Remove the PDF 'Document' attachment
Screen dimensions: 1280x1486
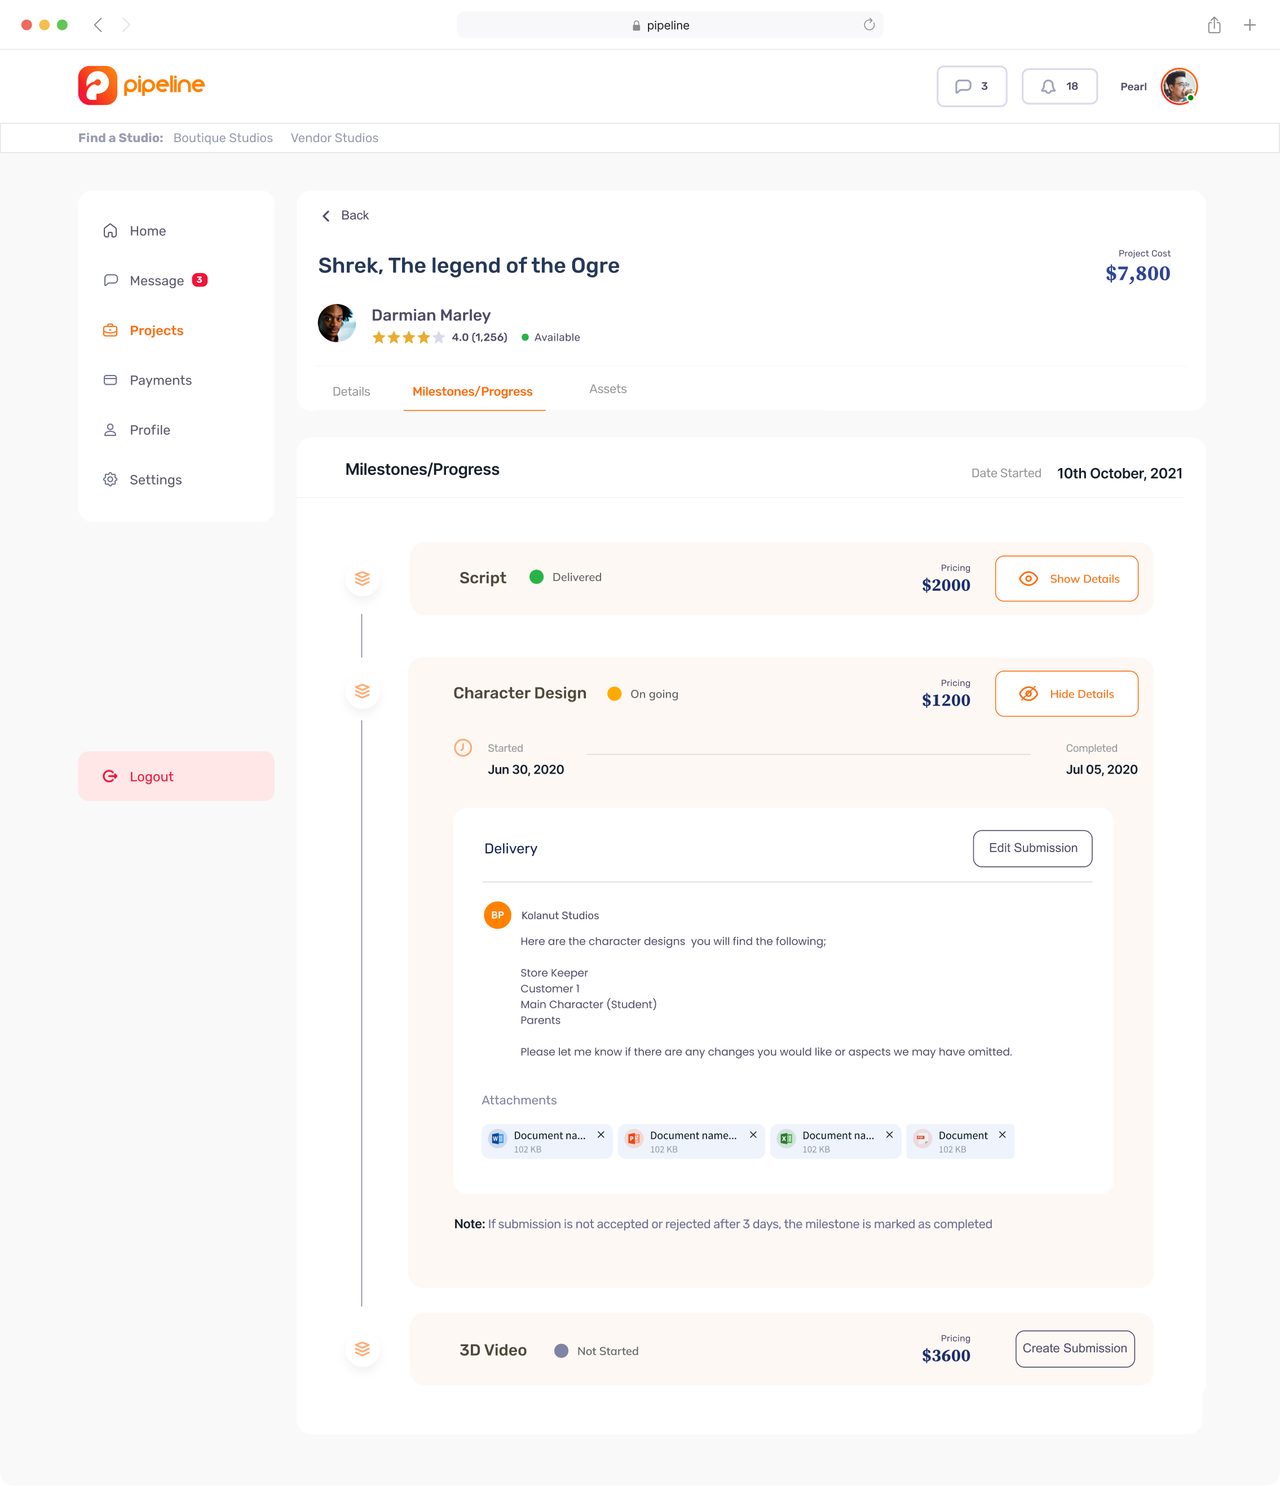click(1003, 1135)
